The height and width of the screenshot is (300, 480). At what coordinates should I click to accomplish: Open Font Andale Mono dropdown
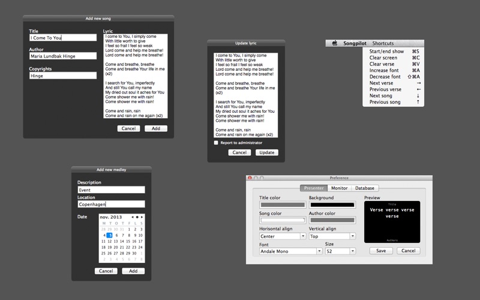click(x=291, y=251)
